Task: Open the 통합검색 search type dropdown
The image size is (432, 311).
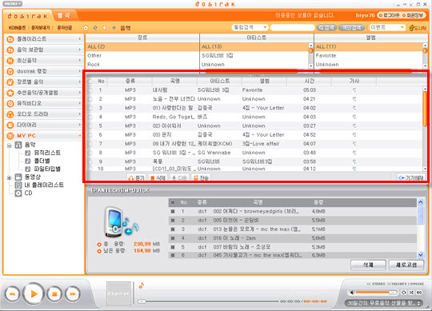Action: point(250,27)
